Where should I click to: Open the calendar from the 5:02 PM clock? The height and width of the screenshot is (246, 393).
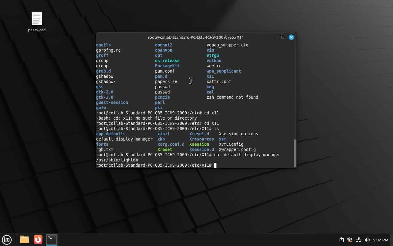pos(381,240)
